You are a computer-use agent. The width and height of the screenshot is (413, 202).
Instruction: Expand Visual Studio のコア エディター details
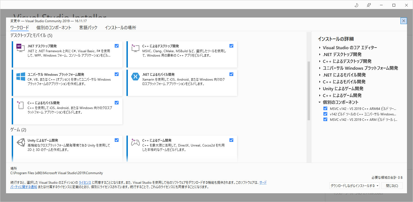tap(320, 48)
